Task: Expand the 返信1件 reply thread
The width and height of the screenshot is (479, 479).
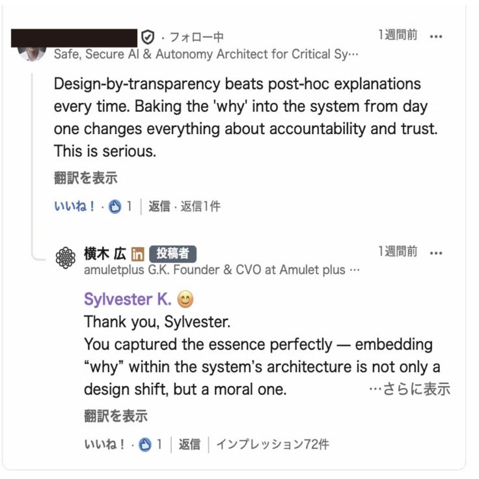Action: (x=200, y=206)
